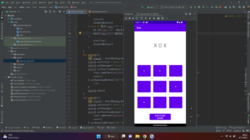Screen dimensions: 250x140
Task: Click Sync Project with Gradle Files icon
Action: coord(226,7)
